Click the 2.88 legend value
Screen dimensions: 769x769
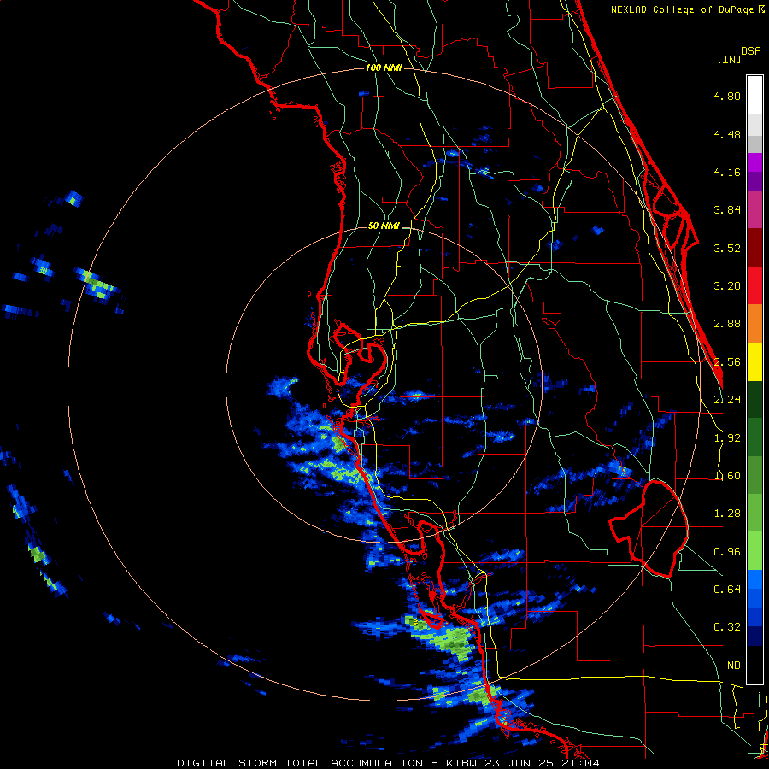tap(727, 324)
